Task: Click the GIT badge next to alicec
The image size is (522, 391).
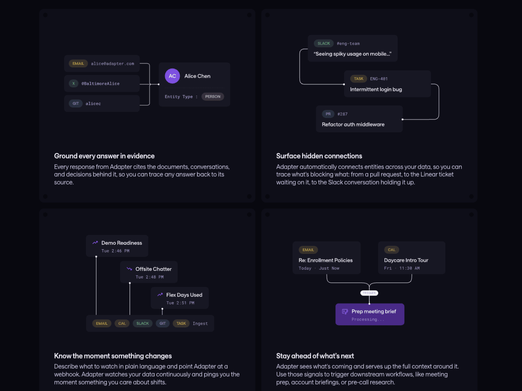Action: coord(76,103)
